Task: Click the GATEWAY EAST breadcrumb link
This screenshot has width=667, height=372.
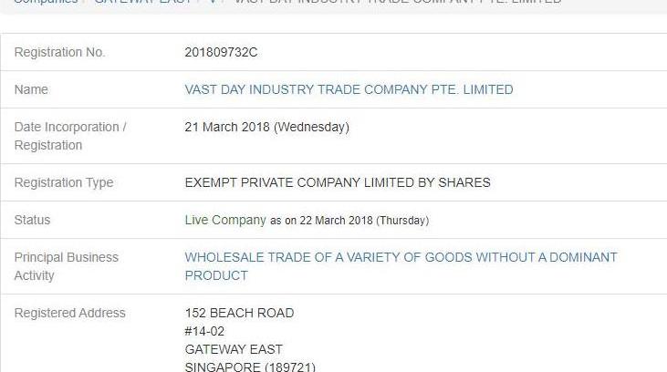Action: click(142, 2)
